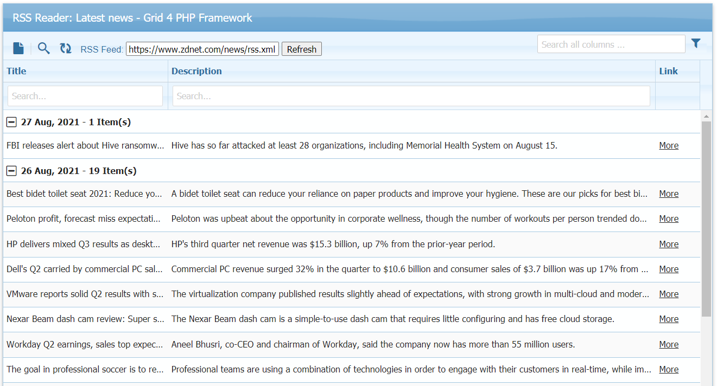
Task: Open More link for Peloton profit article
Action: point(668,219)
